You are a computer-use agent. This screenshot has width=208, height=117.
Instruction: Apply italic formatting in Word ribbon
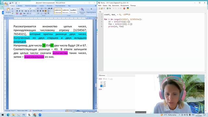coord(19,11)
